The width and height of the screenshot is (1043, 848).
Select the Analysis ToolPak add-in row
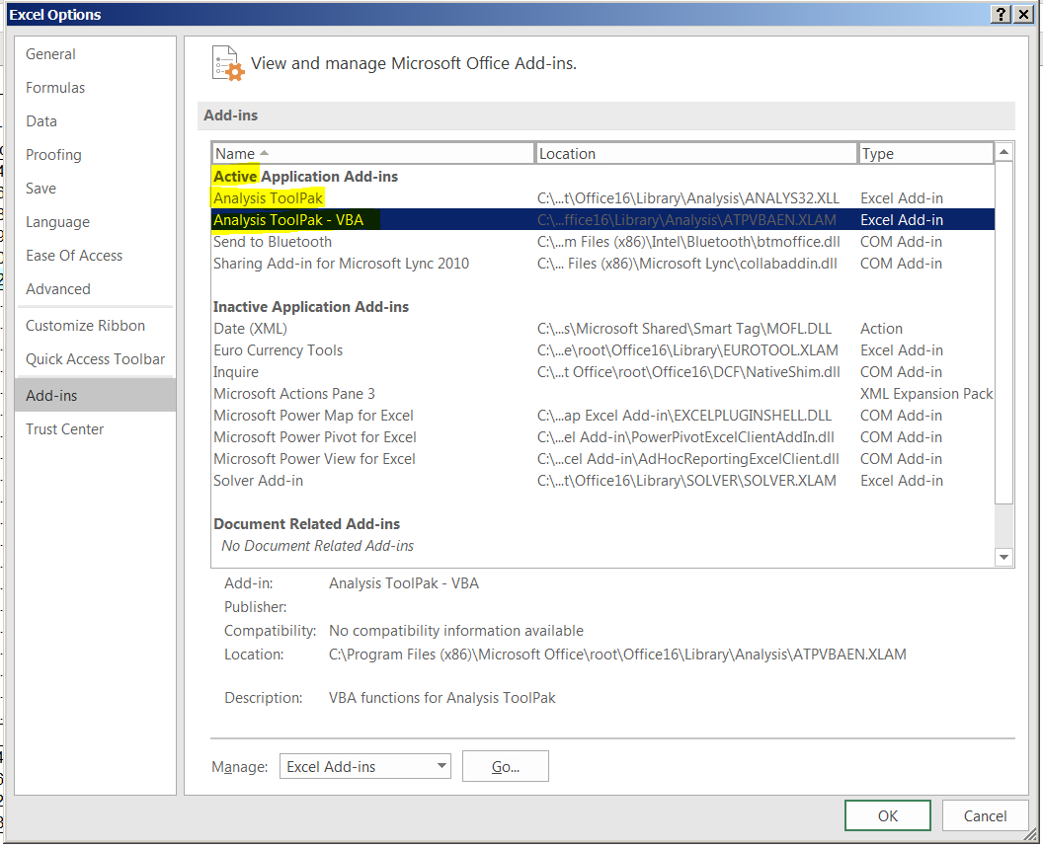point(602,198)
